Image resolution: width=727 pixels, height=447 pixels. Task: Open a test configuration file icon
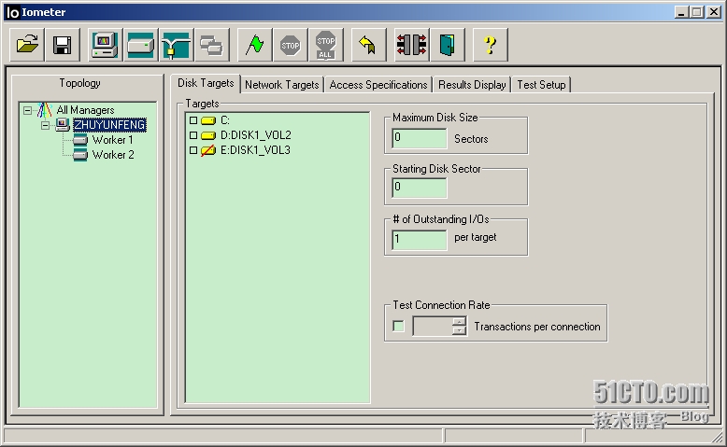[x=27, y=45]
